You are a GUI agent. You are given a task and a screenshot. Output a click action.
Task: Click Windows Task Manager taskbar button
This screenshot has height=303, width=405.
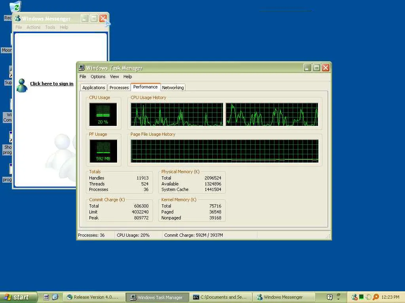point(157,297)
